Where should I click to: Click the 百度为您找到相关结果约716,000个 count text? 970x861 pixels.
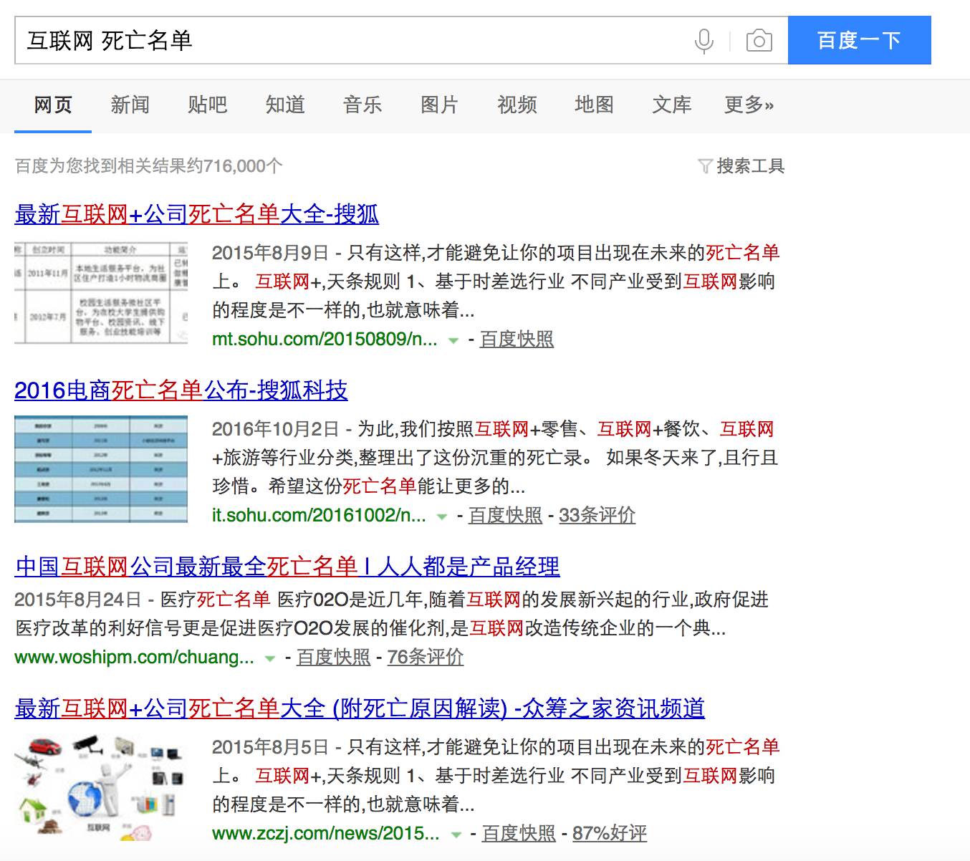tap(149, 166)
